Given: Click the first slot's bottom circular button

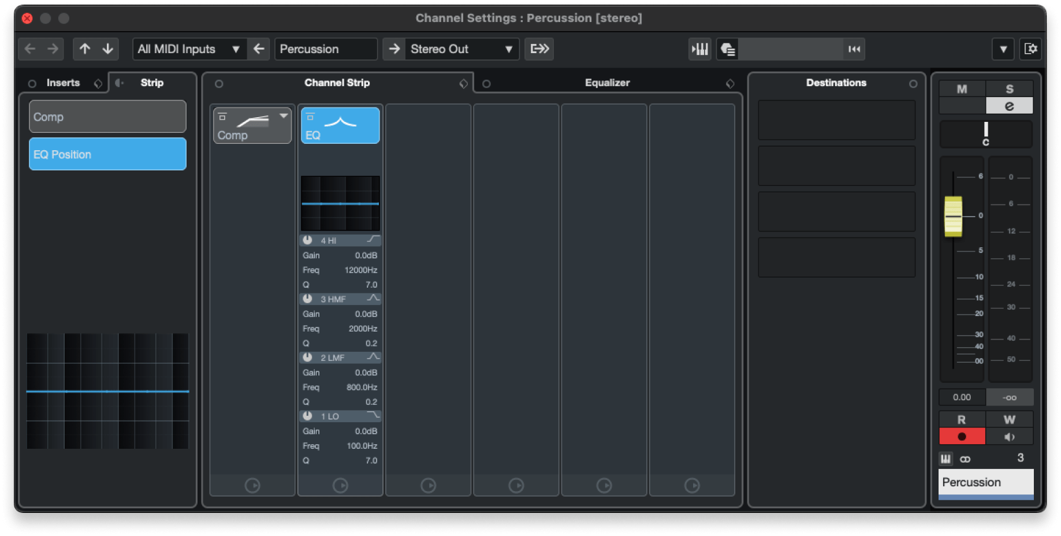Looking at the screenshot, I should [x=252, y=486].
